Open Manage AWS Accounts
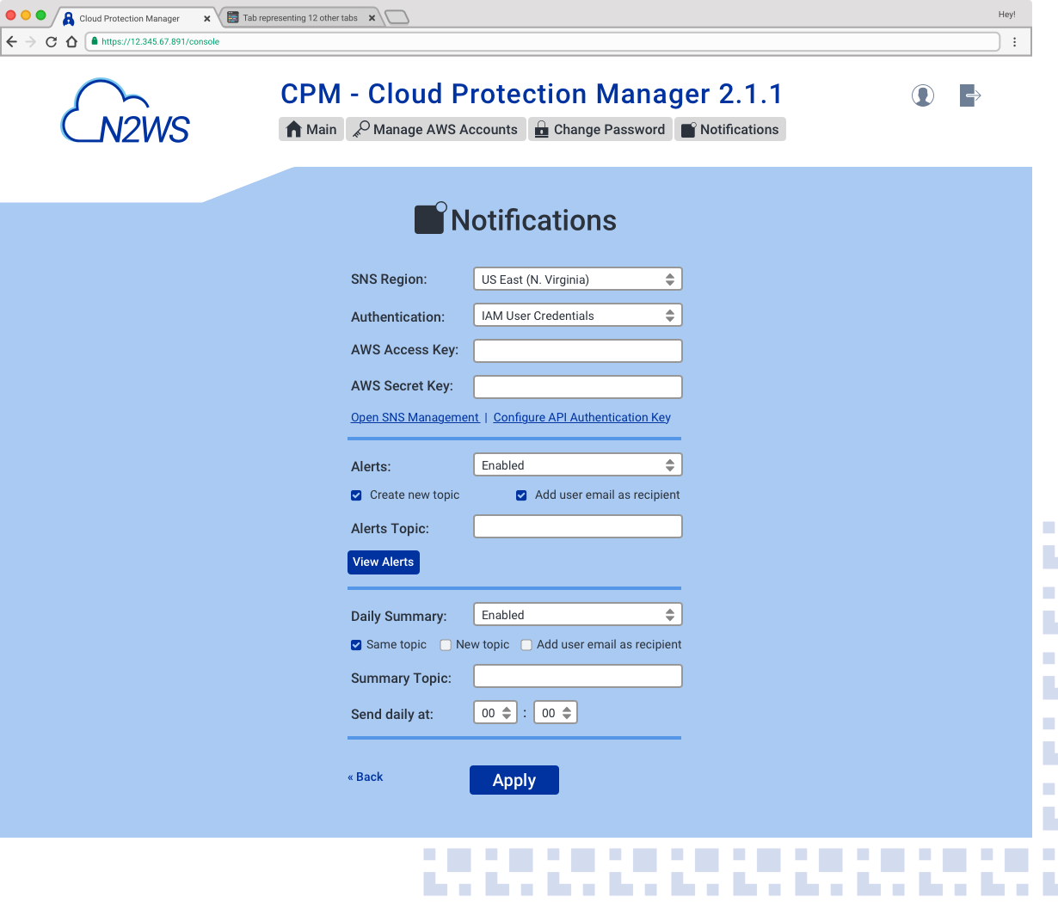 (436, 129)
